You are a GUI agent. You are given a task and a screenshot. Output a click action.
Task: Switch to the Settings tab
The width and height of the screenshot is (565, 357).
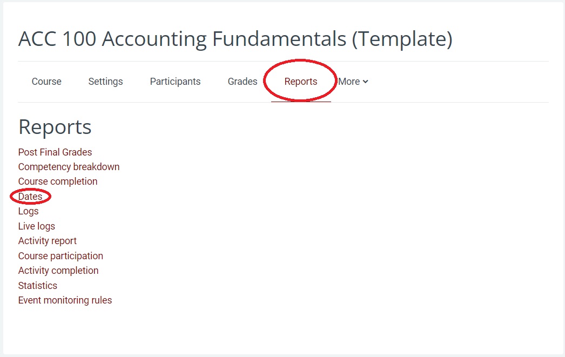[x=105, y=82]
